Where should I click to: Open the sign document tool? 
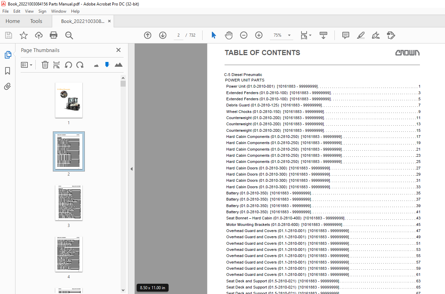(x=376, y=35)
